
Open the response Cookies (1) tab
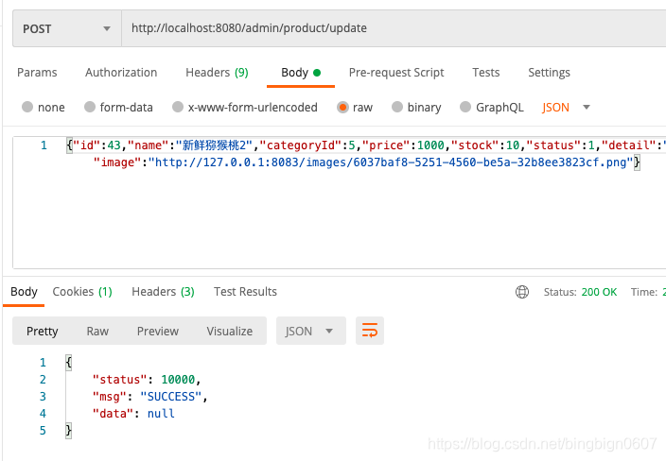pyautogui.click(x=82, y=292)
